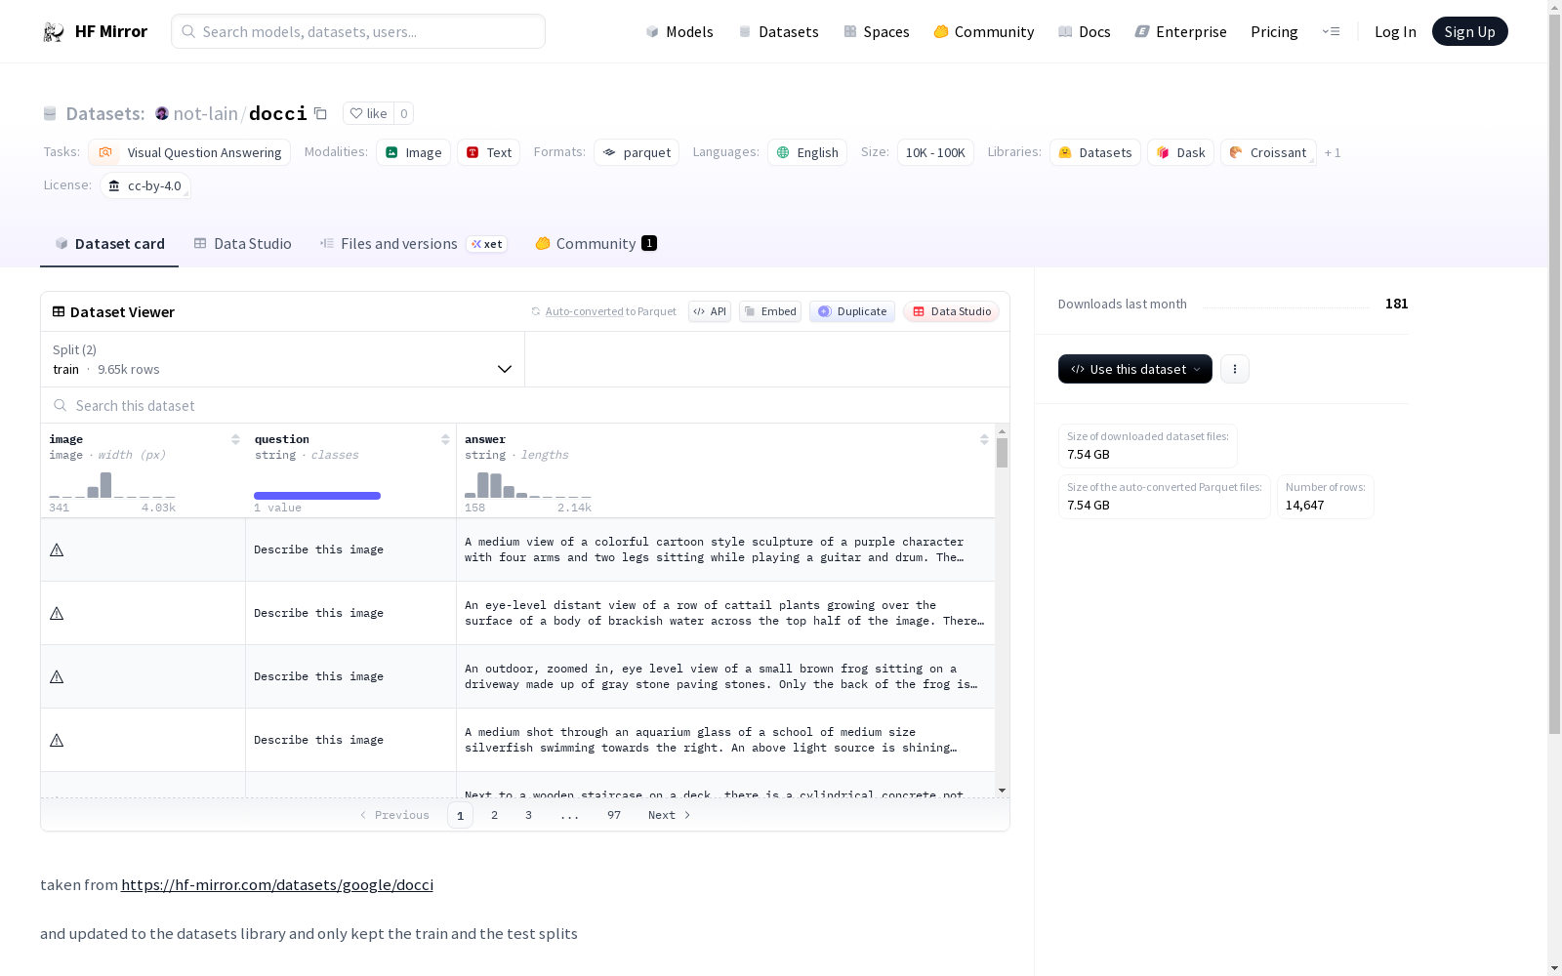Viewport: 1562px width, 976px height.
Task: Open the Community menu item in navbar
Action: click(x=984, y=32)
